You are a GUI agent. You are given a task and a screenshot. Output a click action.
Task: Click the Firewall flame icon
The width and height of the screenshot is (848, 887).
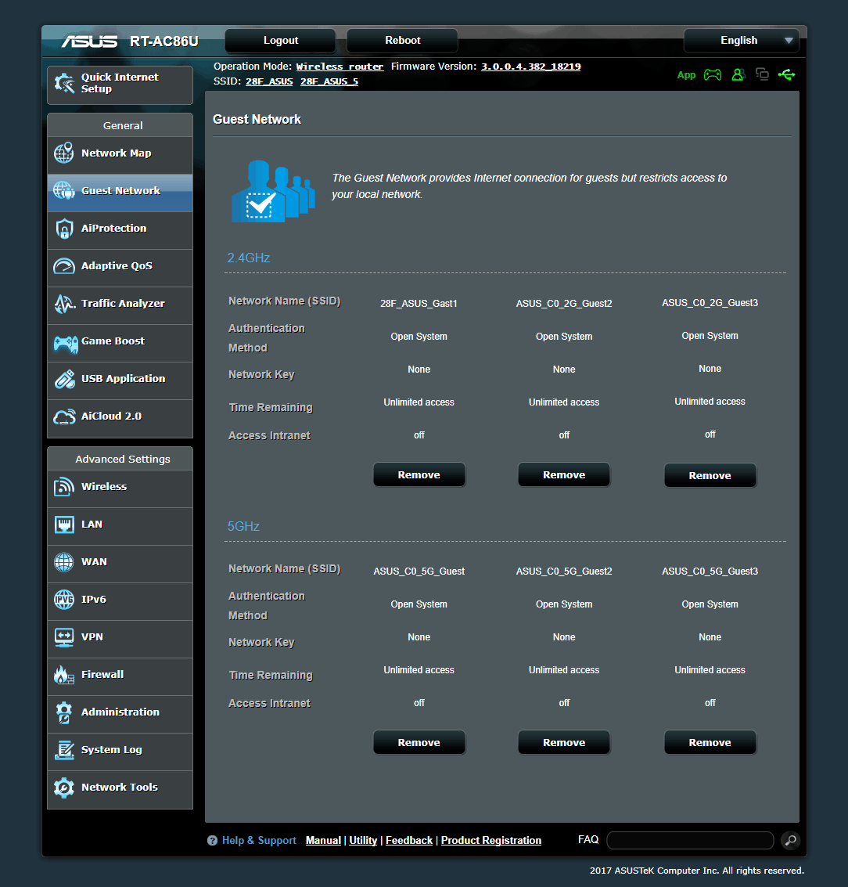[64, 674]
